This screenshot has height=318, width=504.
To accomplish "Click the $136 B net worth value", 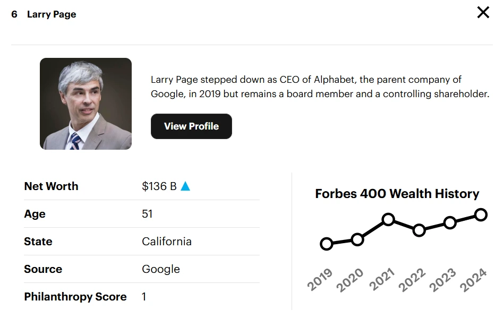I will 159,186.
